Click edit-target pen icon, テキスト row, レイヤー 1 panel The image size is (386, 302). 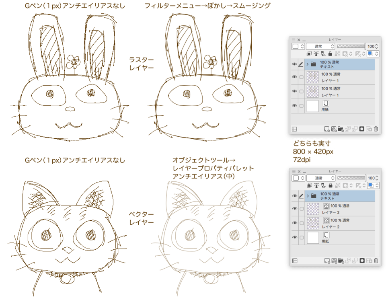coord(301,64)
